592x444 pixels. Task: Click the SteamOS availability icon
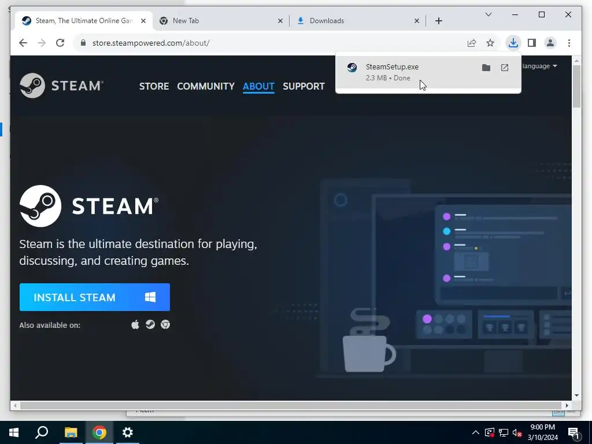pos(150,324)
